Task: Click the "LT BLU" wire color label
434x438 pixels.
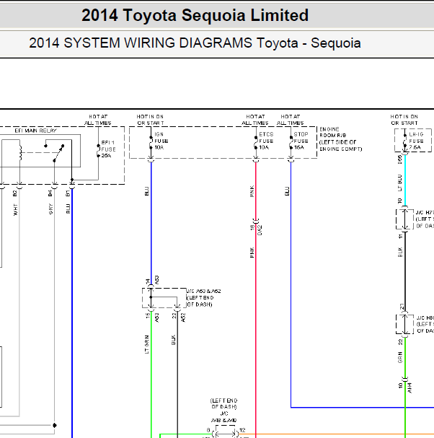Action: (399, 183)
